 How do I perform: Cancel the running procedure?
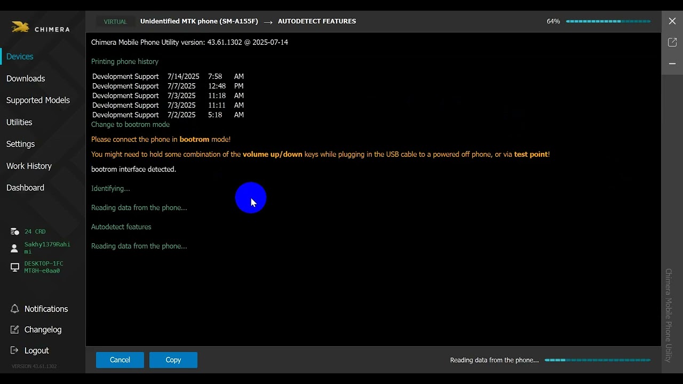pyautogui.click(x=120, y=360)
